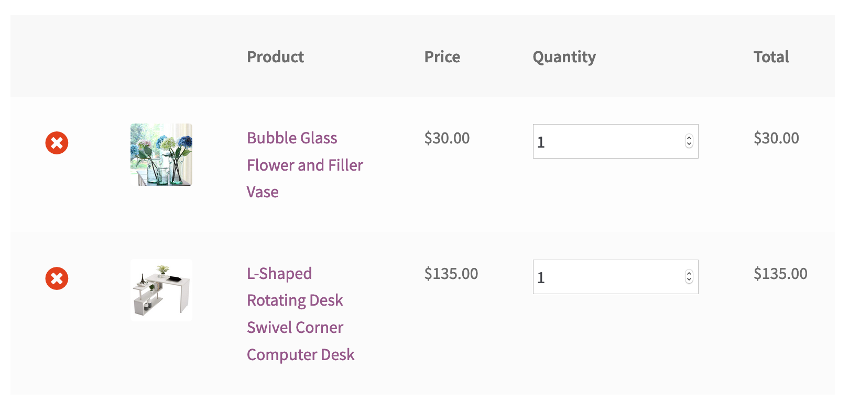Click the Total column header
This screenshot has width=849, height=403.
tap(771, 57)
